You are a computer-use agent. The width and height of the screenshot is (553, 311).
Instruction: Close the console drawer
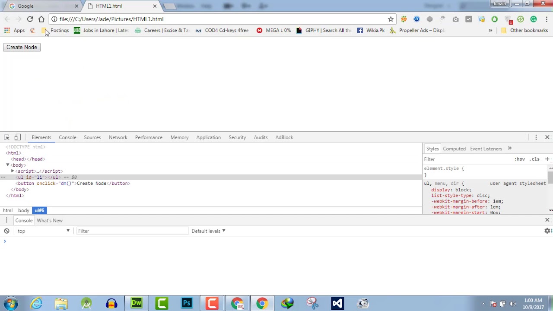(547, 220)
